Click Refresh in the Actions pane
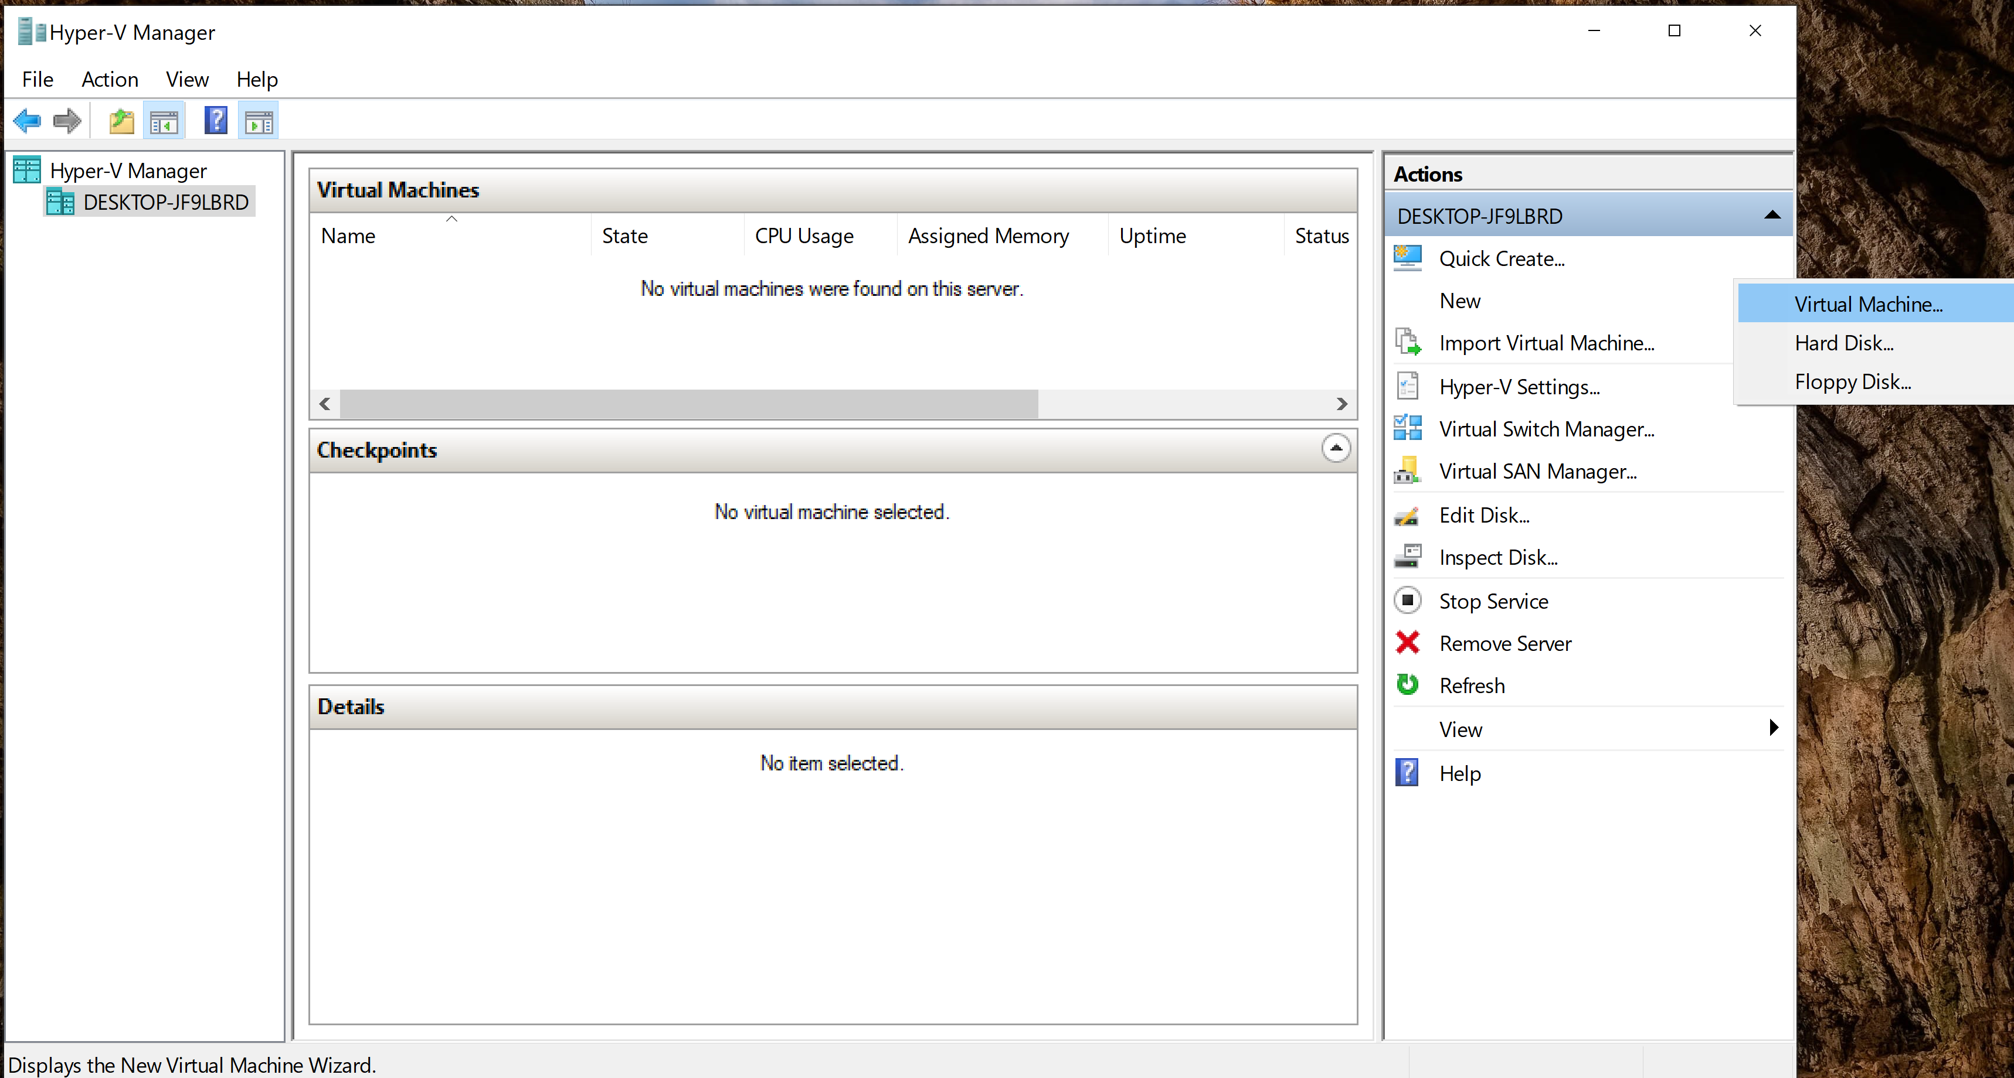 tap(1472, 685)
